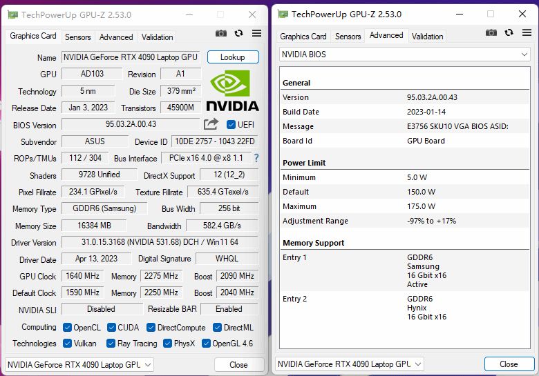This screenshot has width=539, height=376.
Task: Click the BIOS Version field
Action: point(131,124)
